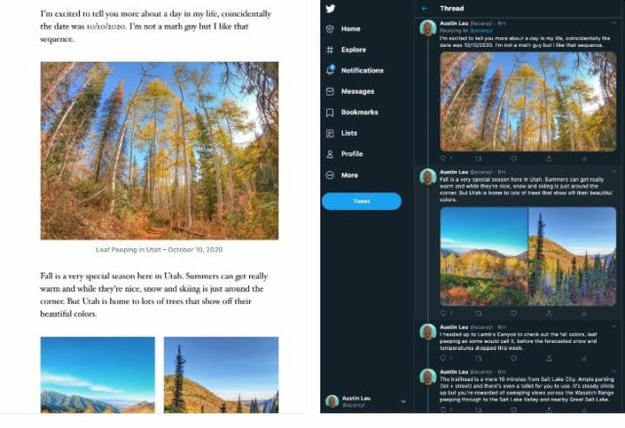Open the second tweet's chevron menu
The image size is (625, 428).
point(612,173)
